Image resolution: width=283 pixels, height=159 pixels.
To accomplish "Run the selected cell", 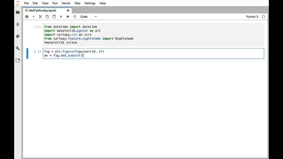I will coord(61,17).
